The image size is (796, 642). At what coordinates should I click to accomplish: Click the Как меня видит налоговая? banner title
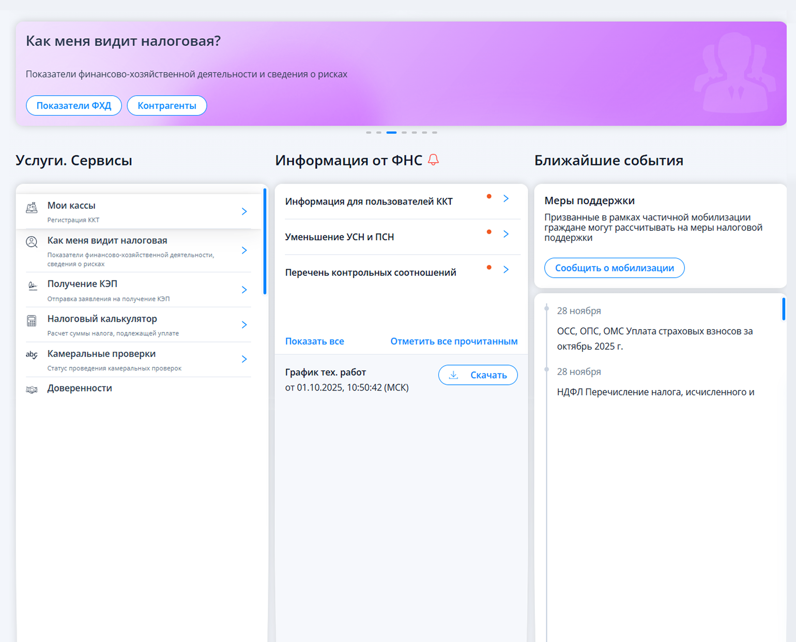coord(123,41)
